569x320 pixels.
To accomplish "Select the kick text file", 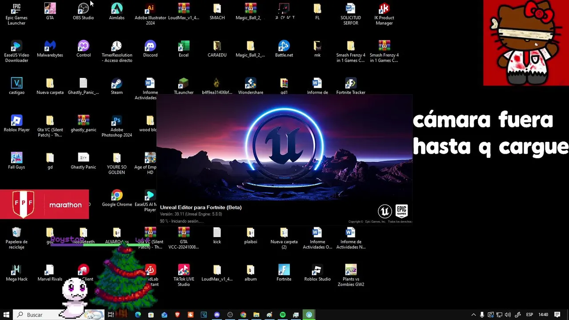I will (217, 236).
